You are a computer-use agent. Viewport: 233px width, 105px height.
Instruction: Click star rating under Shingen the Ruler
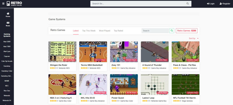[54, 68]
